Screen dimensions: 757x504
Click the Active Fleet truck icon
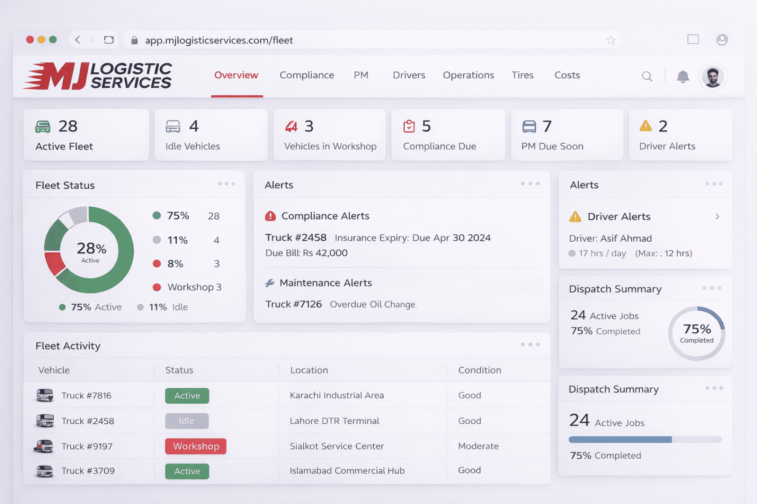pos(43,126)
